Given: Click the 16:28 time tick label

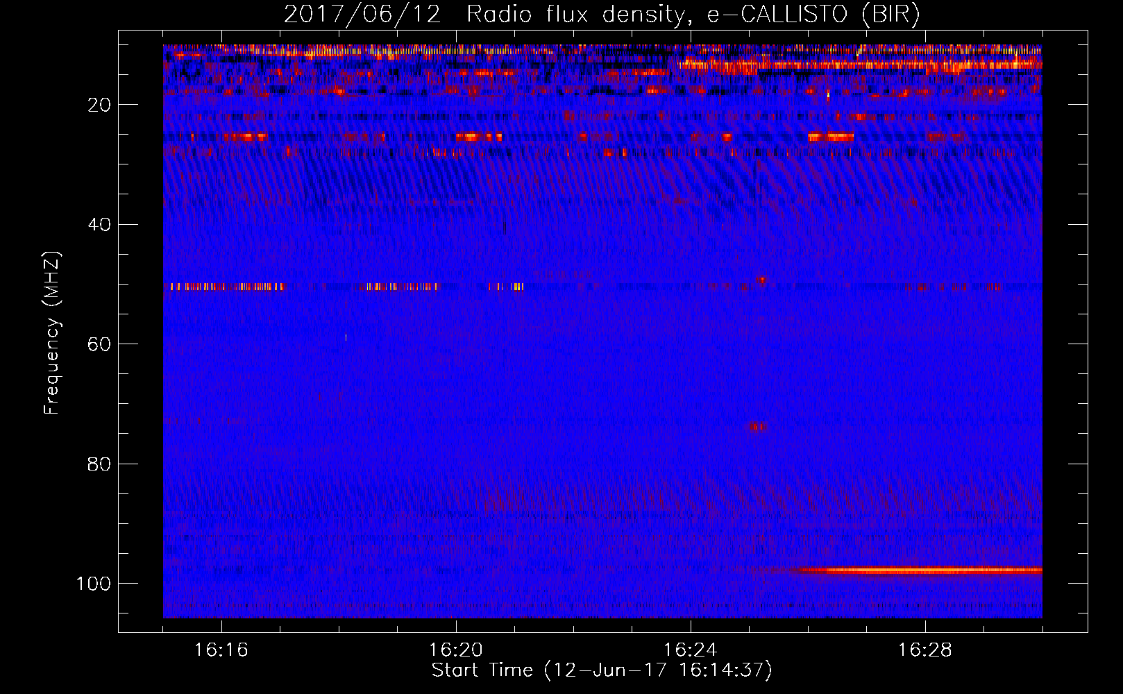Looking at the screenshot, I should point(925,650).
